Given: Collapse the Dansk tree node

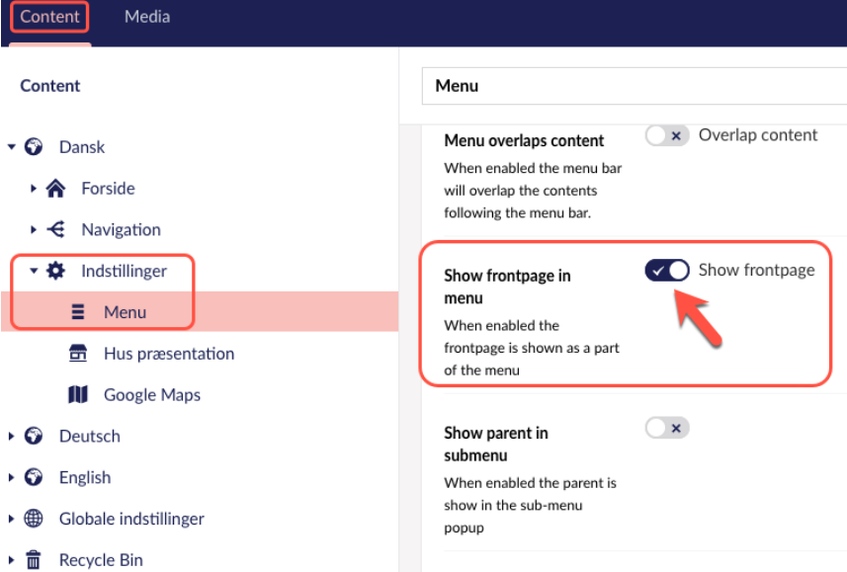Looking at the screenshot, I should [x=11, y=146].
